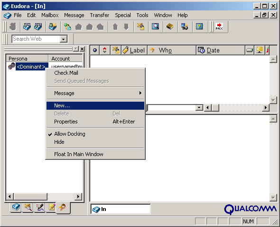Expand the Message submenu in context menu

[95, 93]
